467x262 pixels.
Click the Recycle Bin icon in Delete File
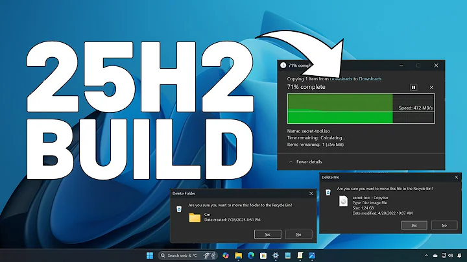point(328,193)
